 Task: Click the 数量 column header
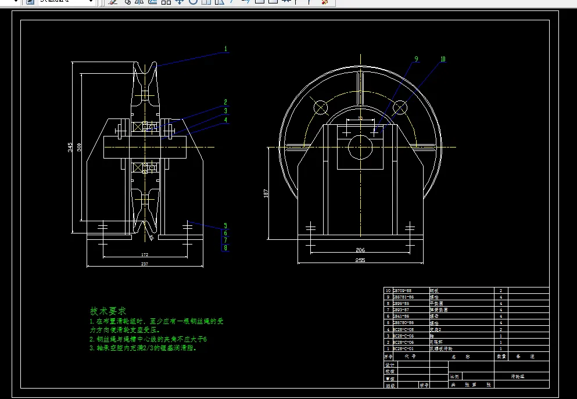501,357
